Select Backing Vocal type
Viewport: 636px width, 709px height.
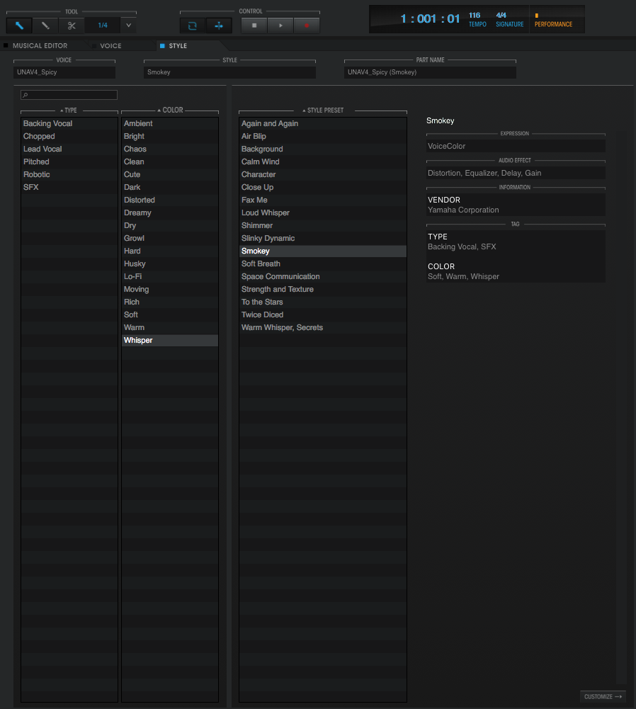pyautogui.click(x=69, y=123)
